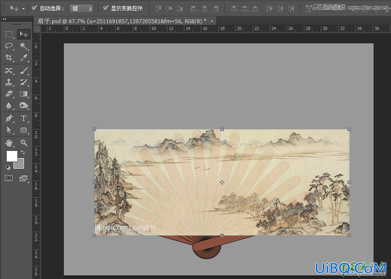
Task: Select the Clone Stamp tool
Action: click(x=9, y=82)
